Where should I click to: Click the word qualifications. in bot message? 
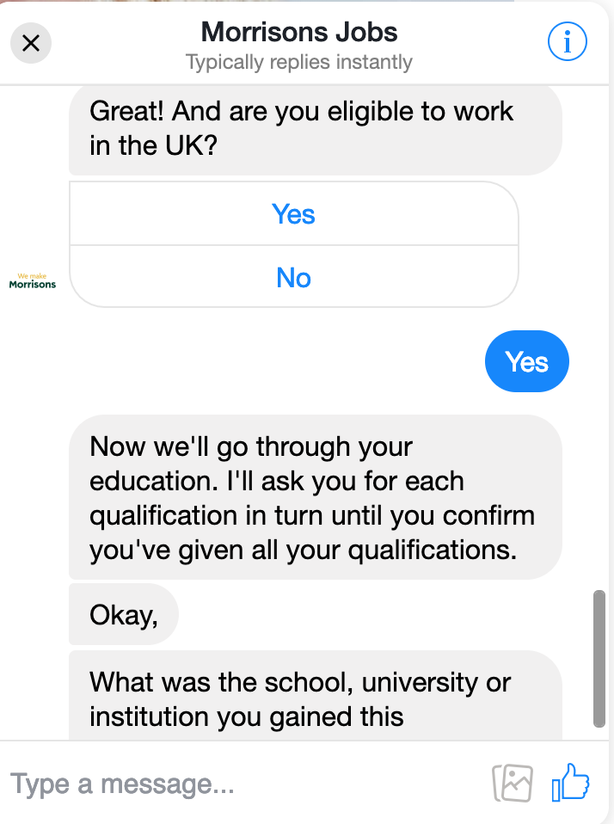pyautogui.click(x=433, y=550)
